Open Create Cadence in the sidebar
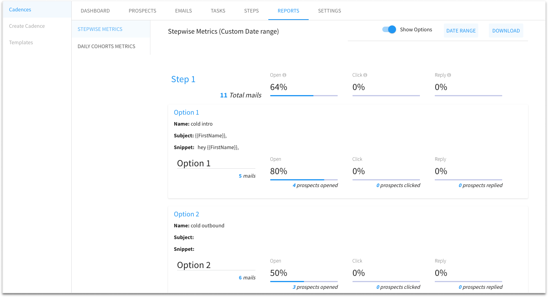The height and width of the screenshot is (297, 548). click(x=27, y=26)
